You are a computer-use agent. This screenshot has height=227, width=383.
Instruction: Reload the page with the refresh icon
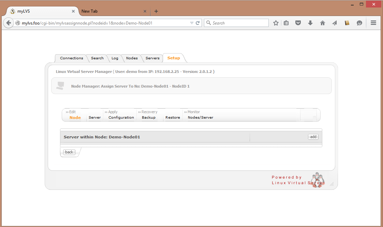coord(197,23)
